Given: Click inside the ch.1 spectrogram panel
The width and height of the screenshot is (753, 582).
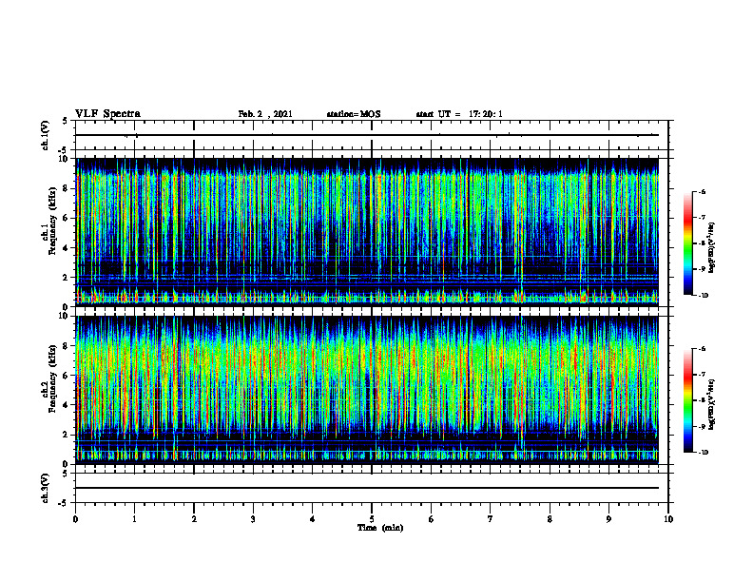Looking at the screenshot, I should click(367, 232).
